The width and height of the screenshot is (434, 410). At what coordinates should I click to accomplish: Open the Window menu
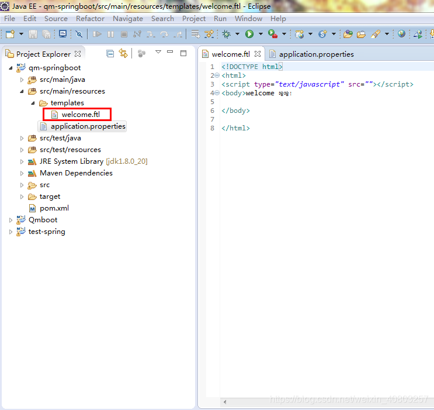coord(249,19)
